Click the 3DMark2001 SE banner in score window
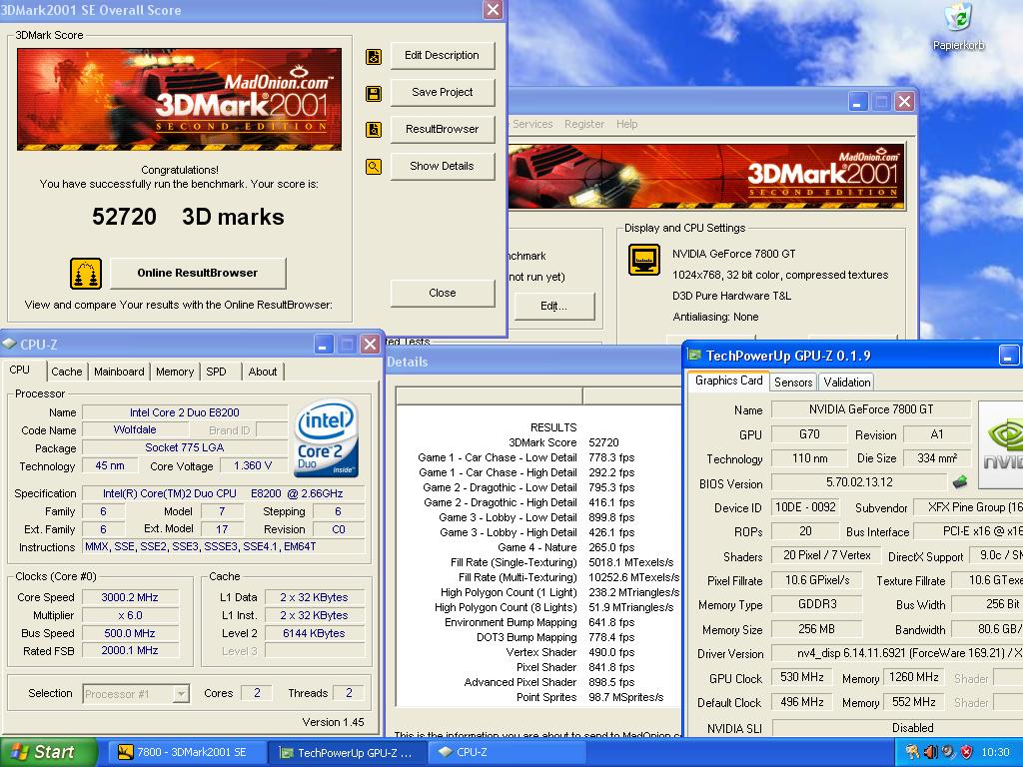 click(x=180, y=99)
